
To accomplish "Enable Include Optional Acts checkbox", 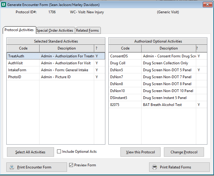I will click(x=59, y=152).
